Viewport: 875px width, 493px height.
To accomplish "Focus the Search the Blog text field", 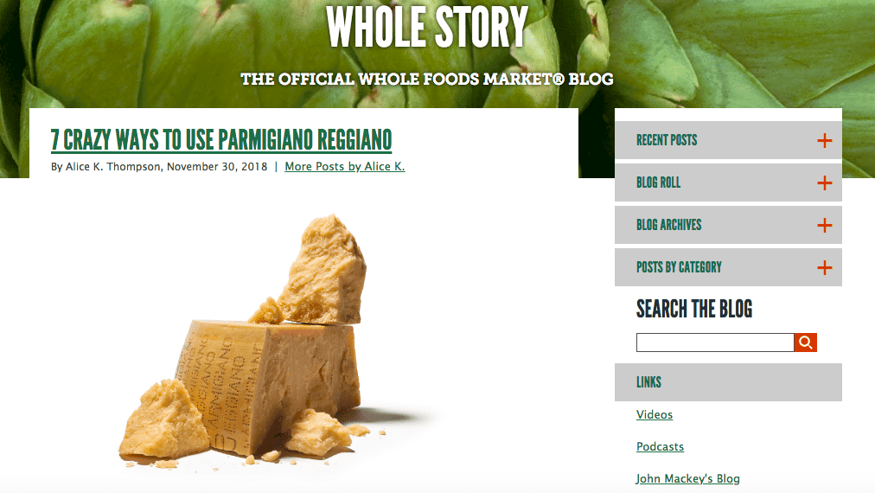I will coord(715,343).
